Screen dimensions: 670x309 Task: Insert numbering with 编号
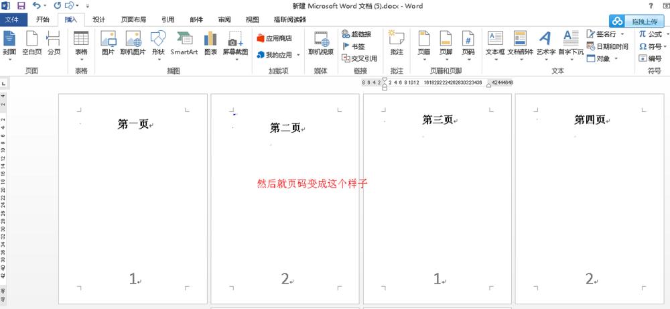(x=651, y=58)
